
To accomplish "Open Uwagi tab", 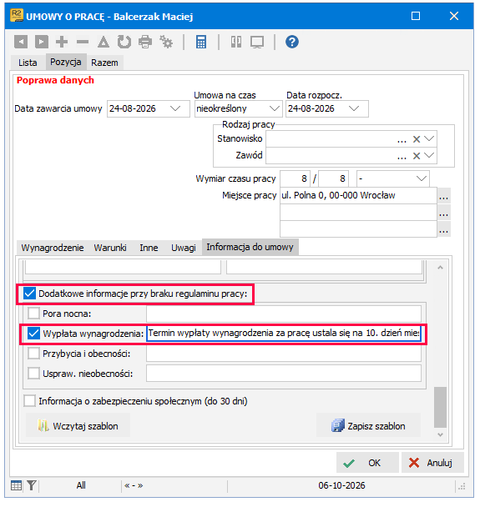I will (x=184, y=248).
